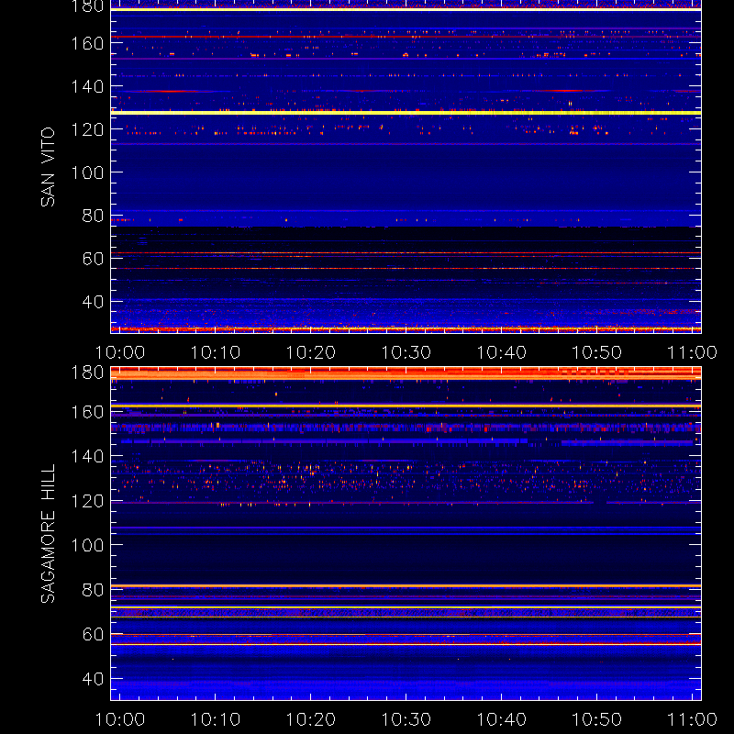Choose the 10:20 time label under SAGAMORE HILL plot
The height and width of the screenshot is (734, 734).
click(x=311, y=719)
